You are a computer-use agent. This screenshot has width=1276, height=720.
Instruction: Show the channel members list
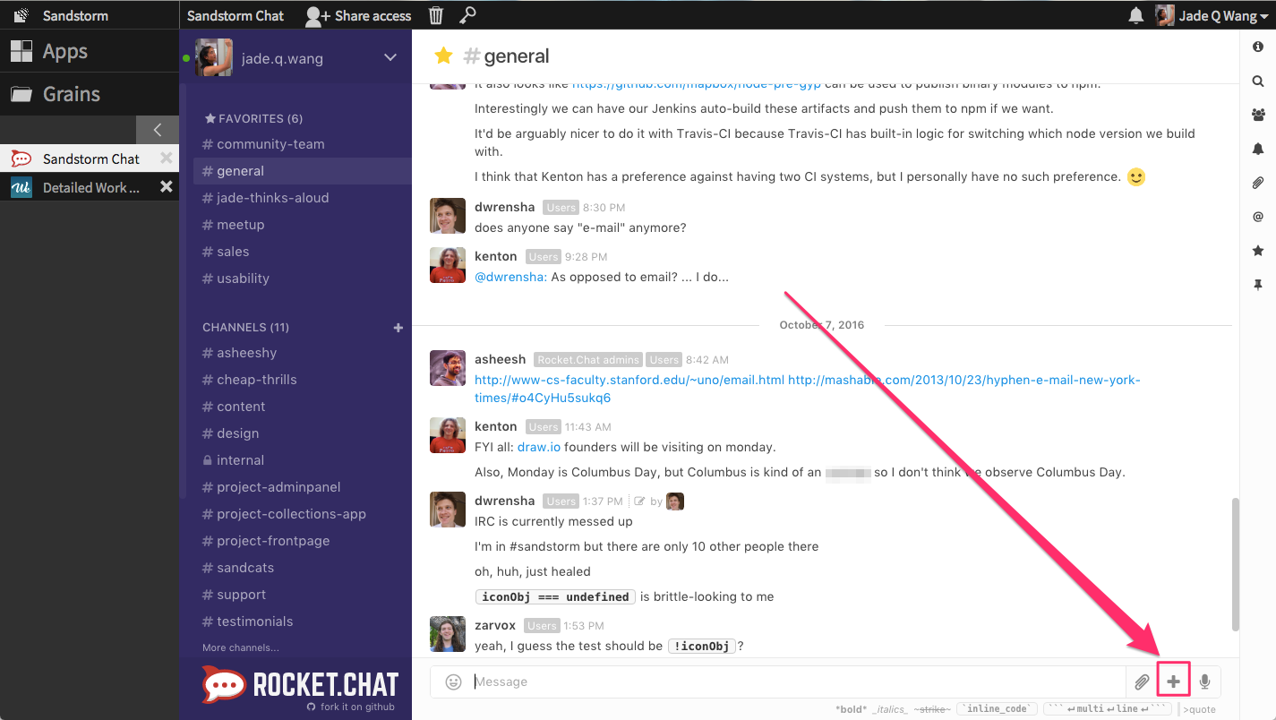point(1258,115)
